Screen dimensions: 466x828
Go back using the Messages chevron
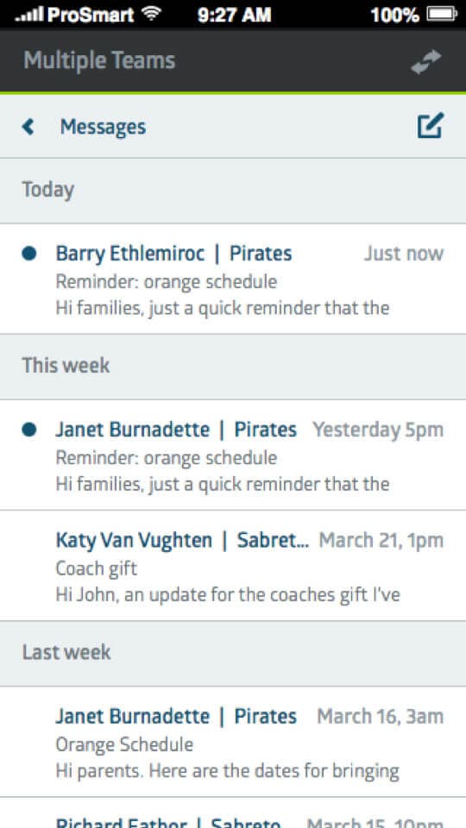pyautogui.click(x=28, y=127)
